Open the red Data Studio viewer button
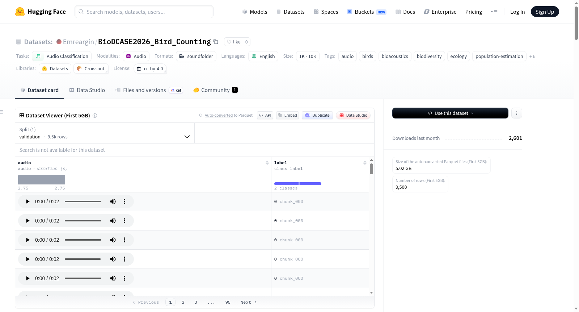579x312 pixels. point(353,115)
